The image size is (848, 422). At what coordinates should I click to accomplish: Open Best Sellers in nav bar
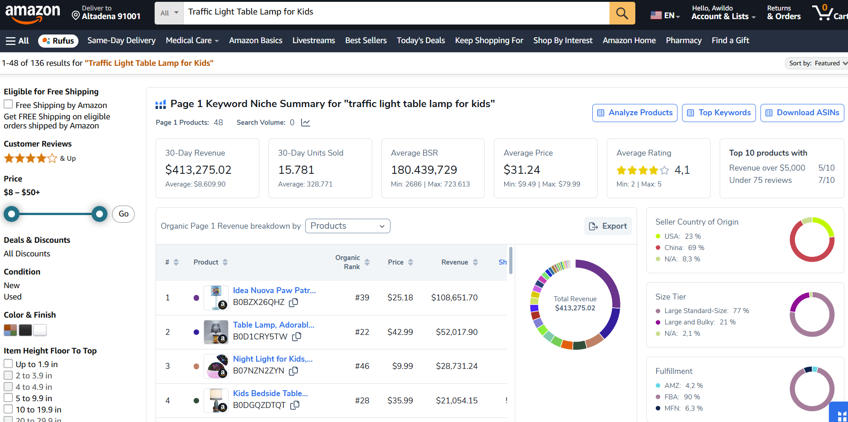tap(366, 41)
